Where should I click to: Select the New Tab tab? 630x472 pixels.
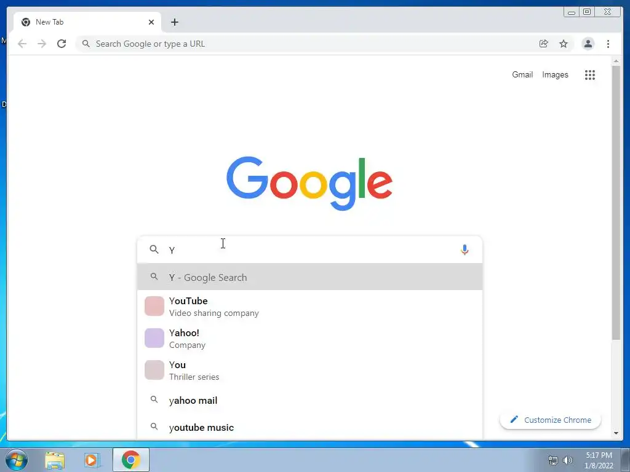coord(87,23)
